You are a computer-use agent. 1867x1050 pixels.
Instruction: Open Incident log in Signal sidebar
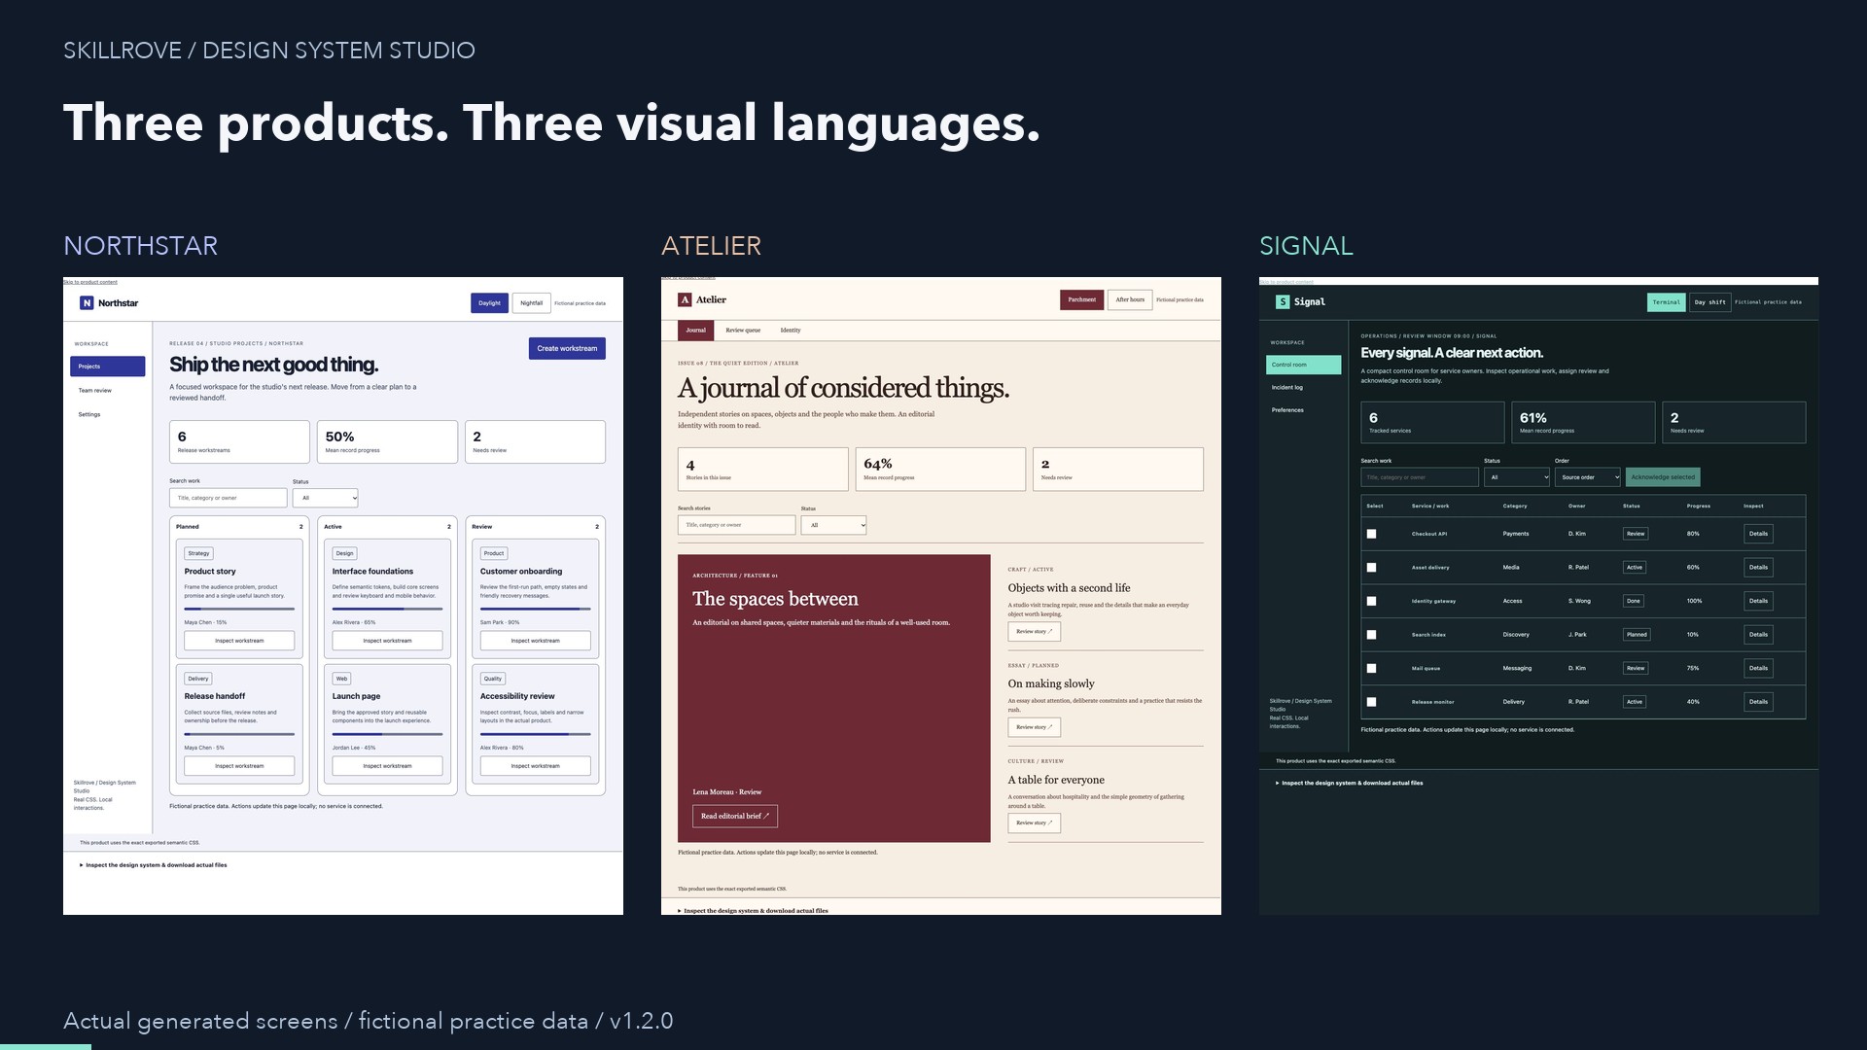[x=1303, y=387]
